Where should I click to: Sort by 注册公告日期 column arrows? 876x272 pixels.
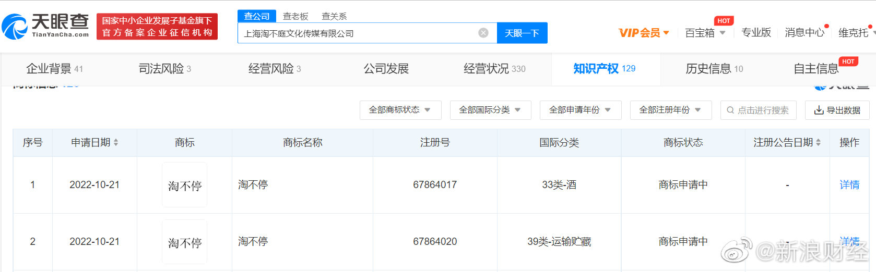point(818,142)
